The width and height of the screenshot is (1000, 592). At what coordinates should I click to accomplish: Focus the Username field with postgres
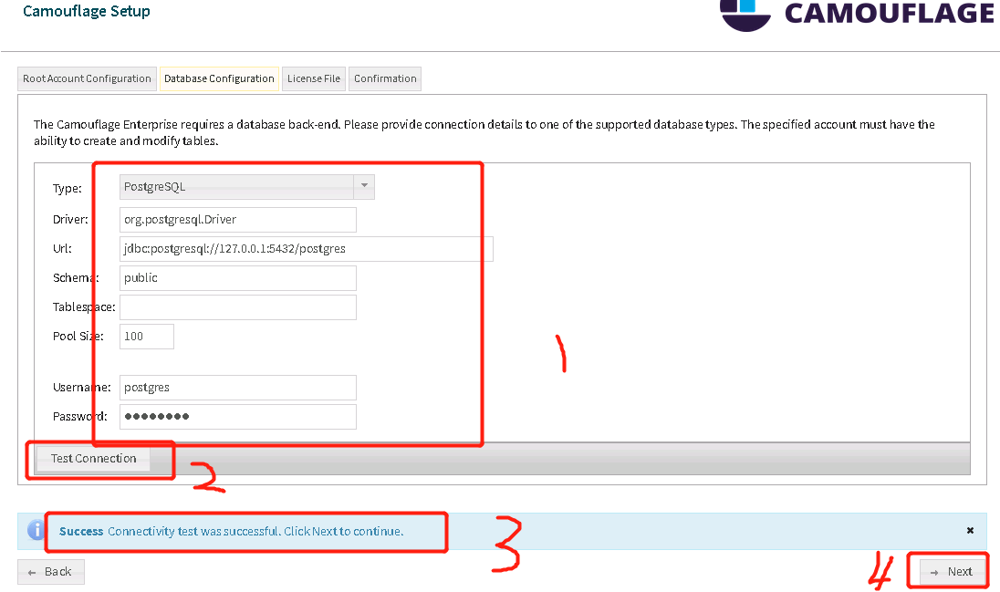[238, 388]
